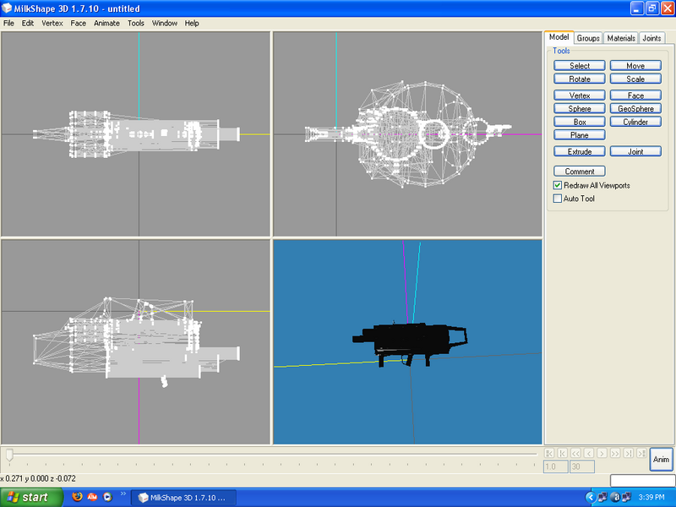Go to last frame button

tap(629, 453)
